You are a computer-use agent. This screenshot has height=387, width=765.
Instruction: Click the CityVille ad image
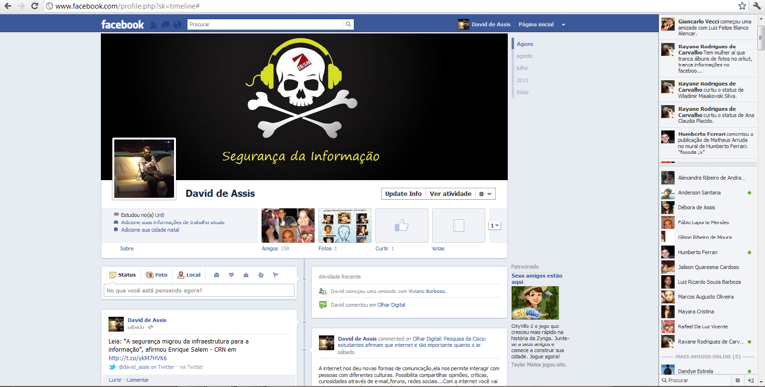(x=535, y=303)
